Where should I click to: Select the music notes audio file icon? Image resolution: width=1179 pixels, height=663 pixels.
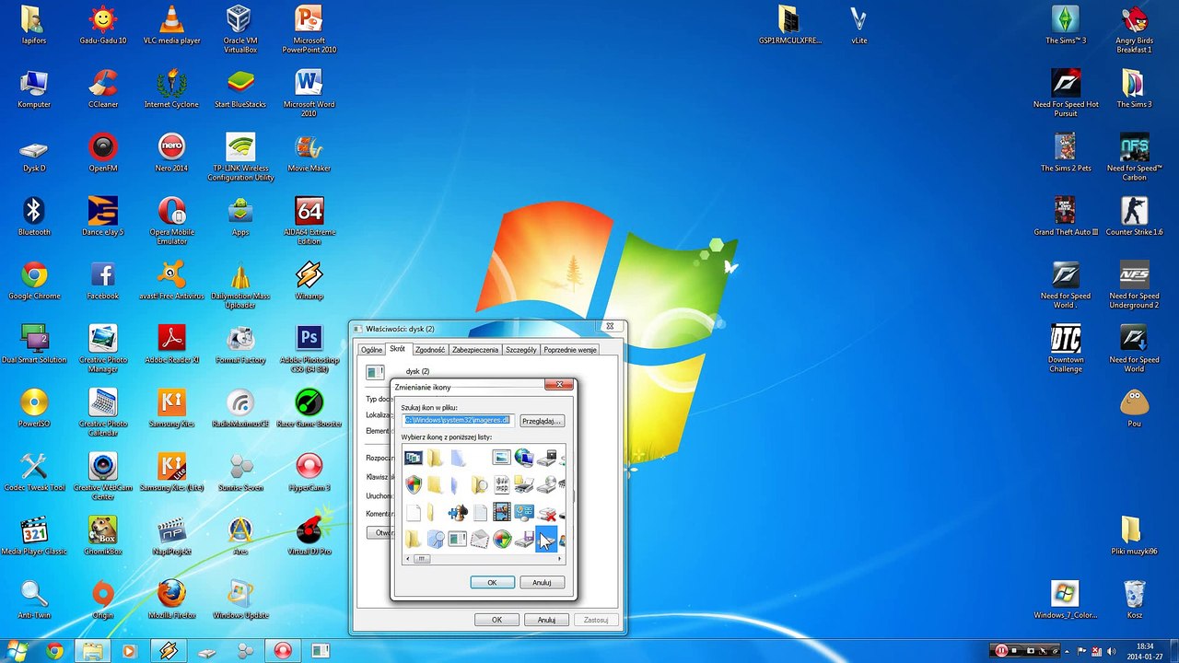[502, 484]
